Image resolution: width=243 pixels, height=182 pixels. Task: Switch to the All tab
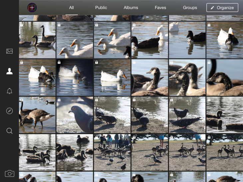[72, 8]
